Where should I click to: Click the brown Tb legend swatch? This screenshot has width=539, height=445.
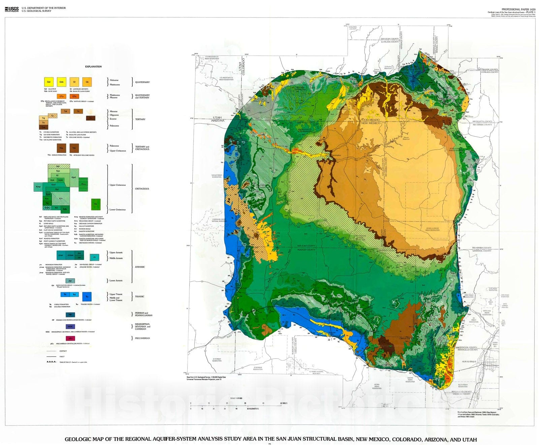[x=78, y=111]
